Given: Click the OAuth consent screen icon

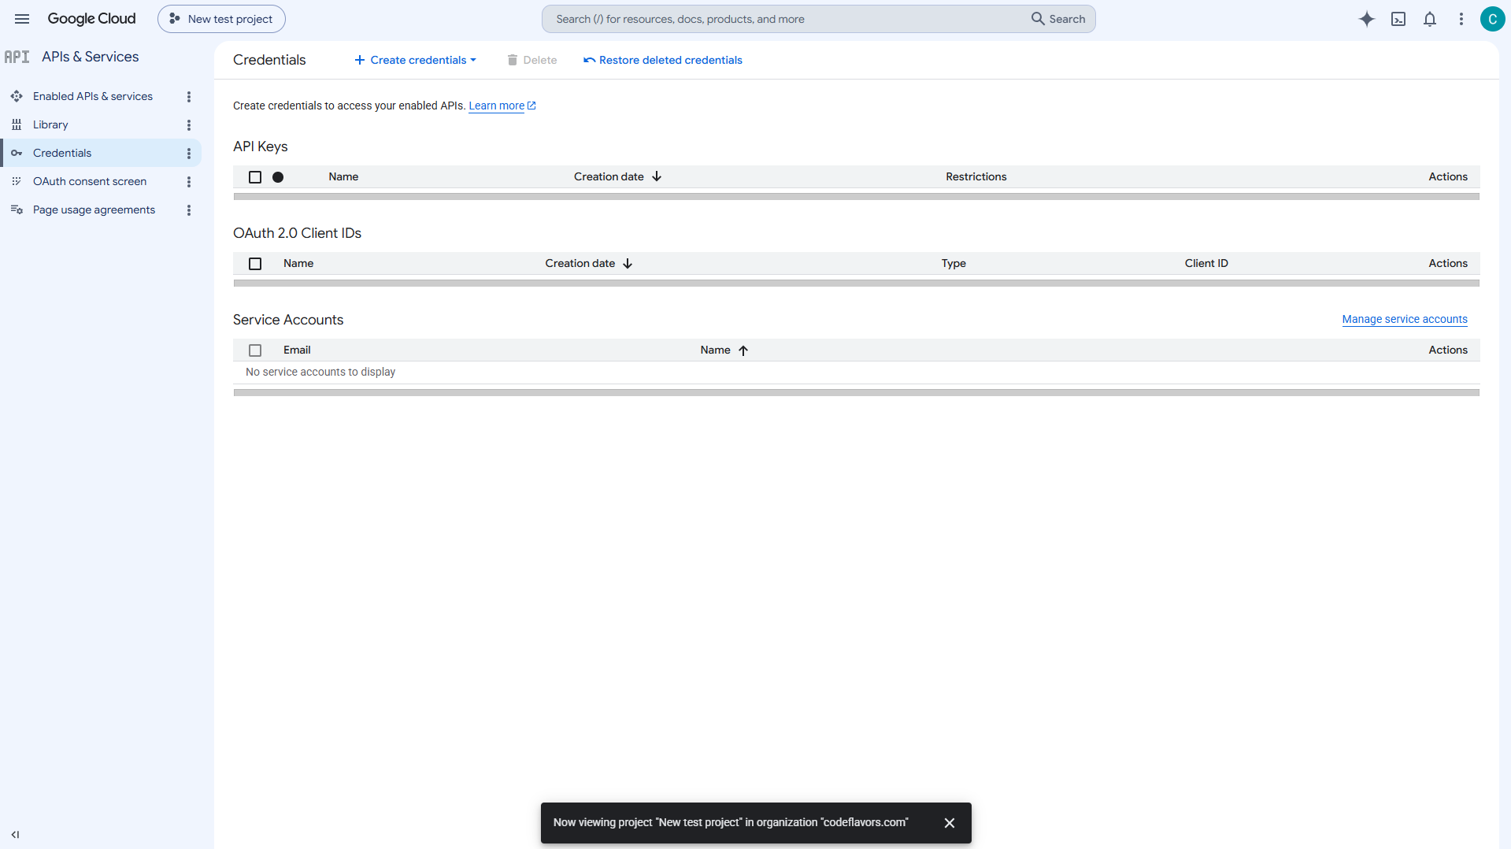Looking at the screenshot, I should point(17,181).
